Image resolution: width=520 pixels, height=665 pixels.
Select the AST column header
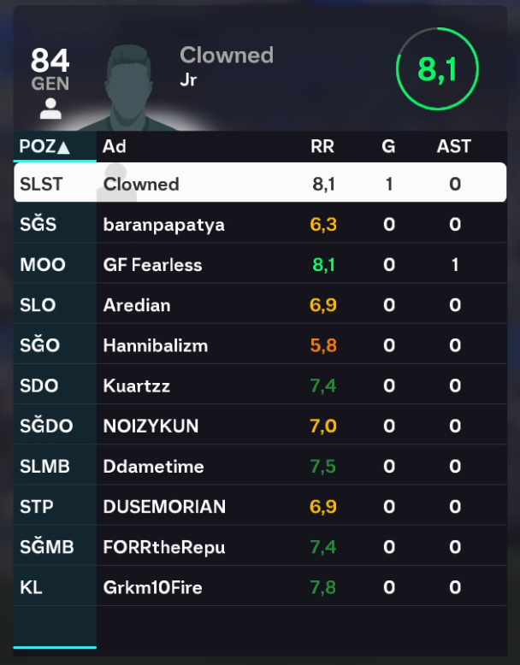pos(453,146)
